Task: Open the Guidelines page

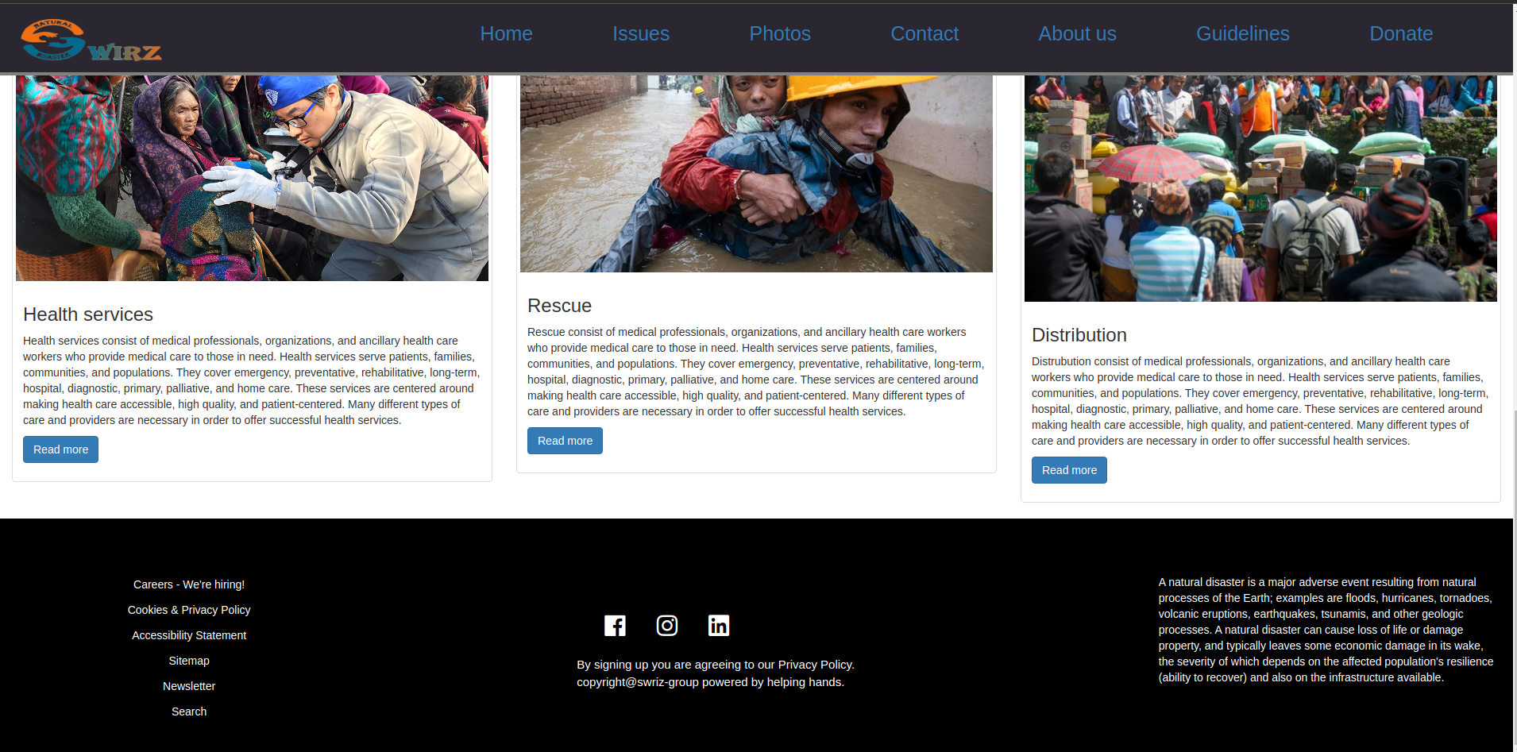Action: point(1243,34)
